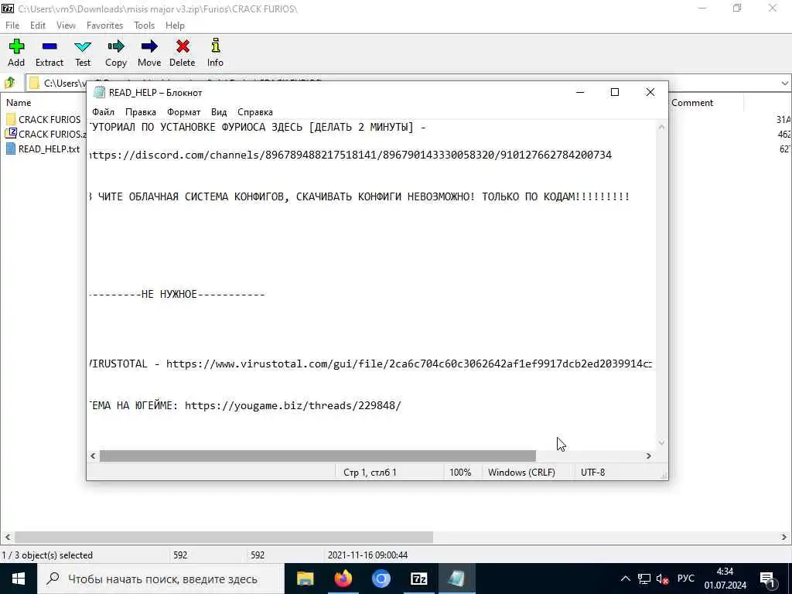792x594 pixels.
Task: Click the Extract toolbar icon
Action: 49,53
